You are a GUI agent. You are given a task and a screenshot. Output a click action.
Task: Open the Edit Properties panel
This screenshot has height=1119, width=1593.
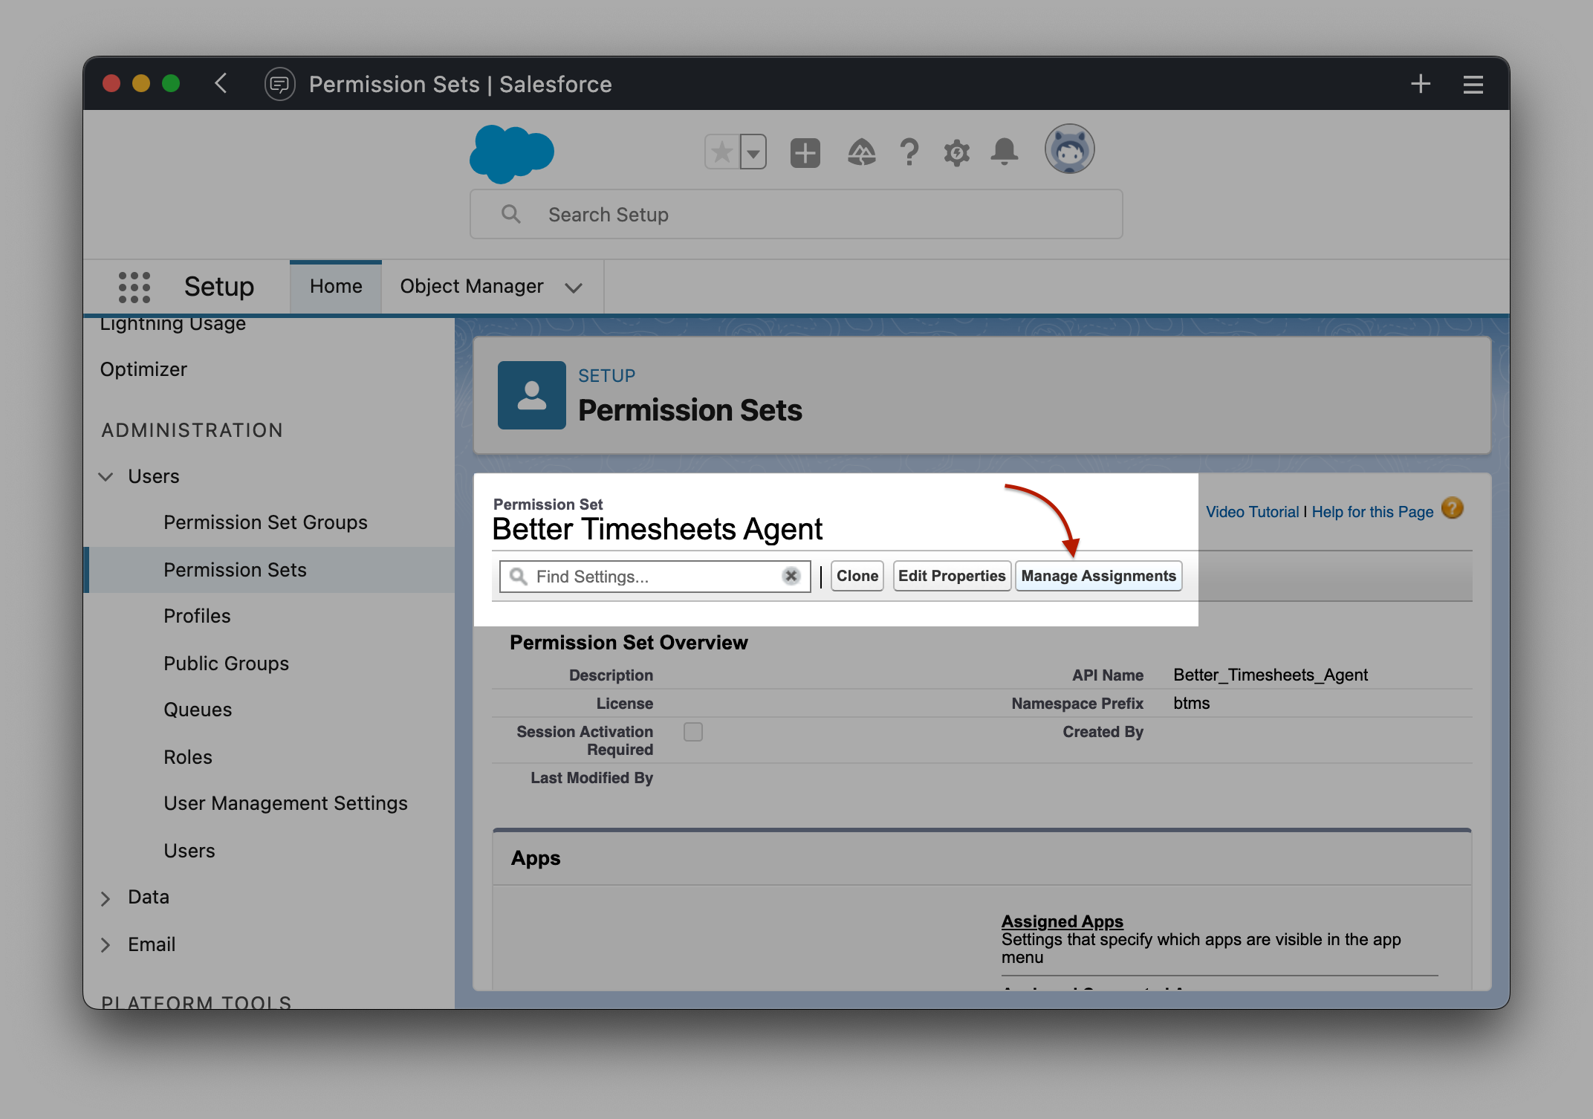[950, 575]
